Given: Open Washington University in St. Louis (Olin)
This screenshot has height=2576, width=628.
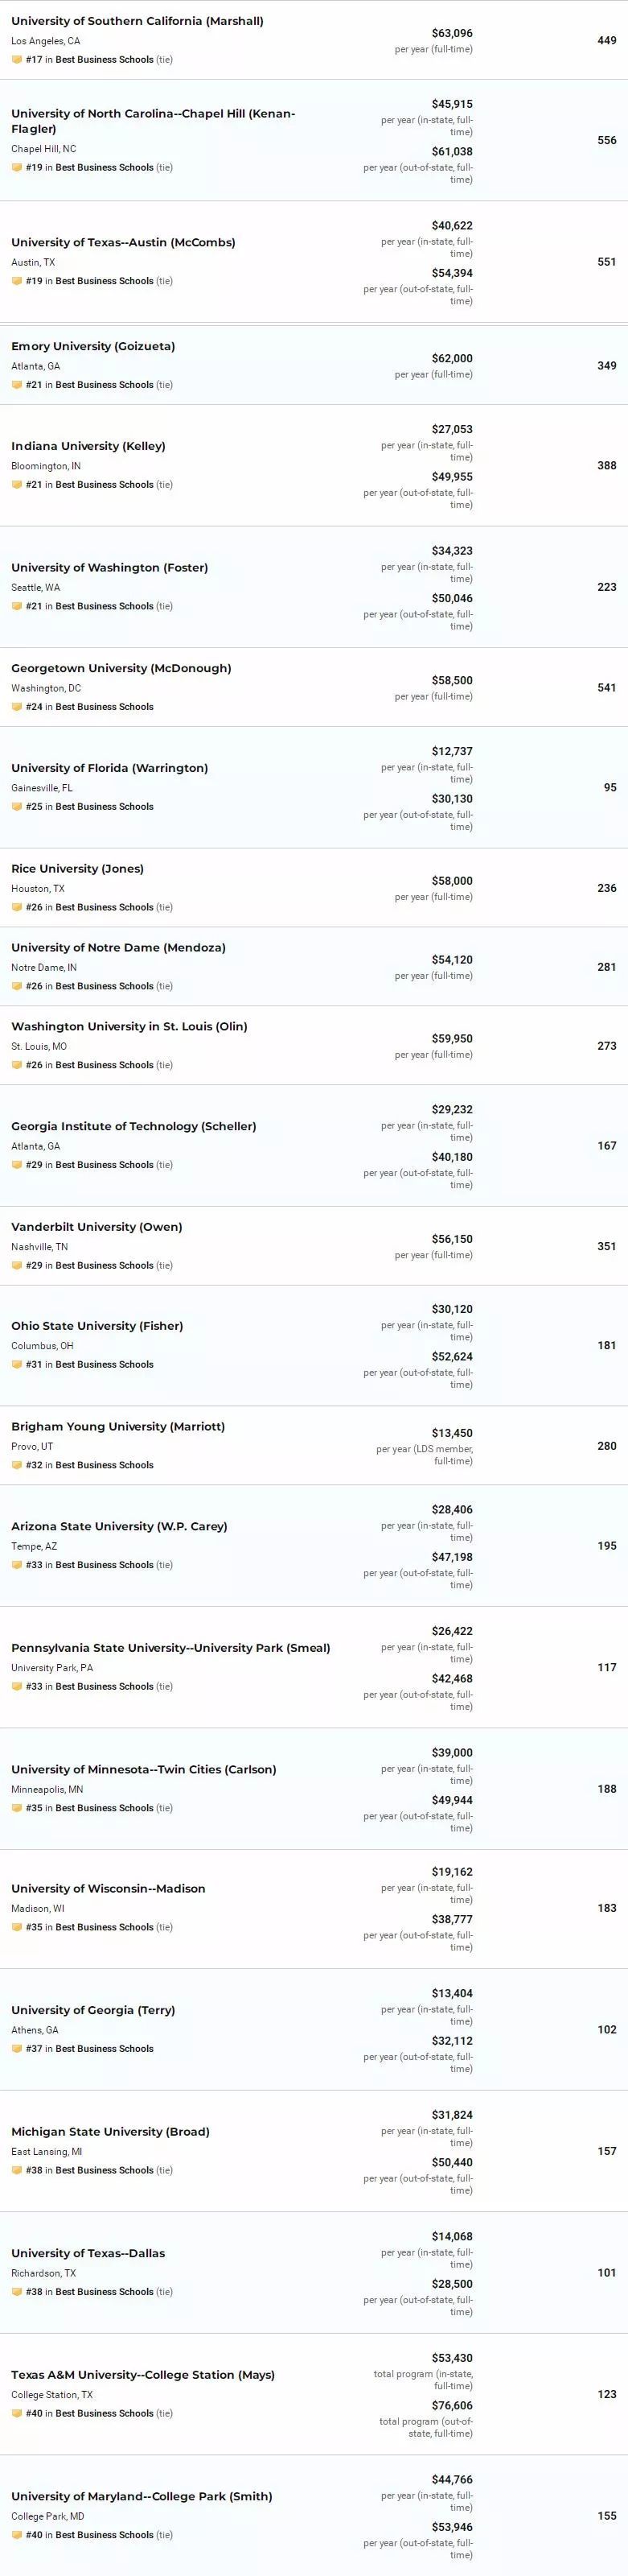Looking at the screenshot, I should 129,1026.
